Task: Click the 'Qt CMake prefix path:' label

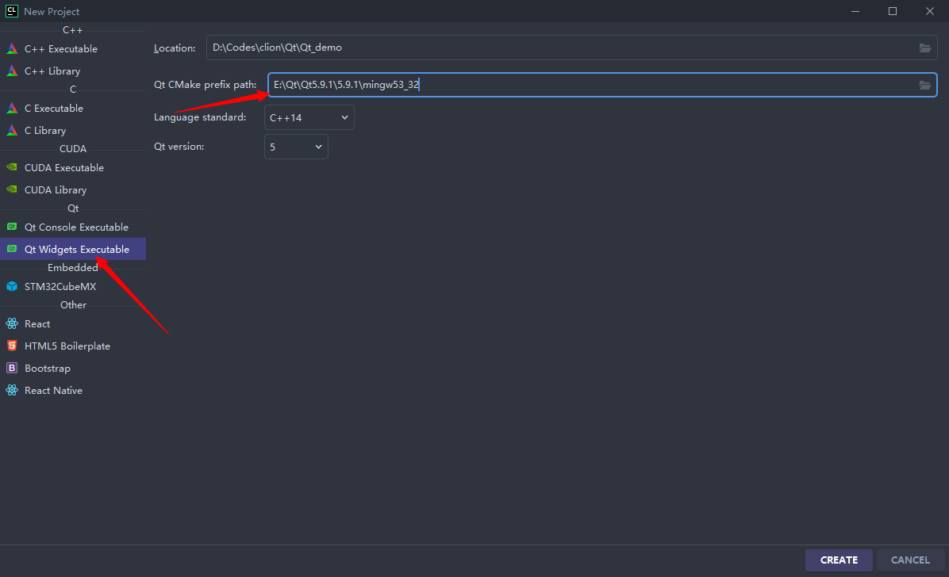Action: click(206, 85)
